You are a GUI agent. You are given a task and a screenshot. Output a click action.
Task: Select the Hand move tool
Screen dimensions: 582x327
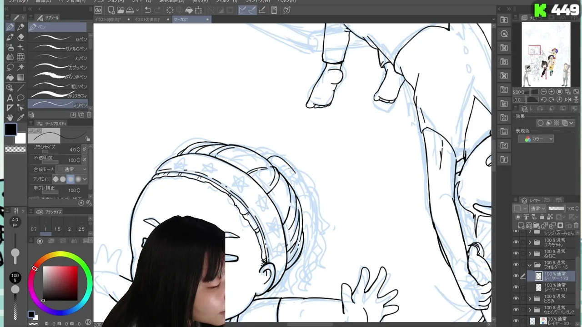tap(10, 118)
